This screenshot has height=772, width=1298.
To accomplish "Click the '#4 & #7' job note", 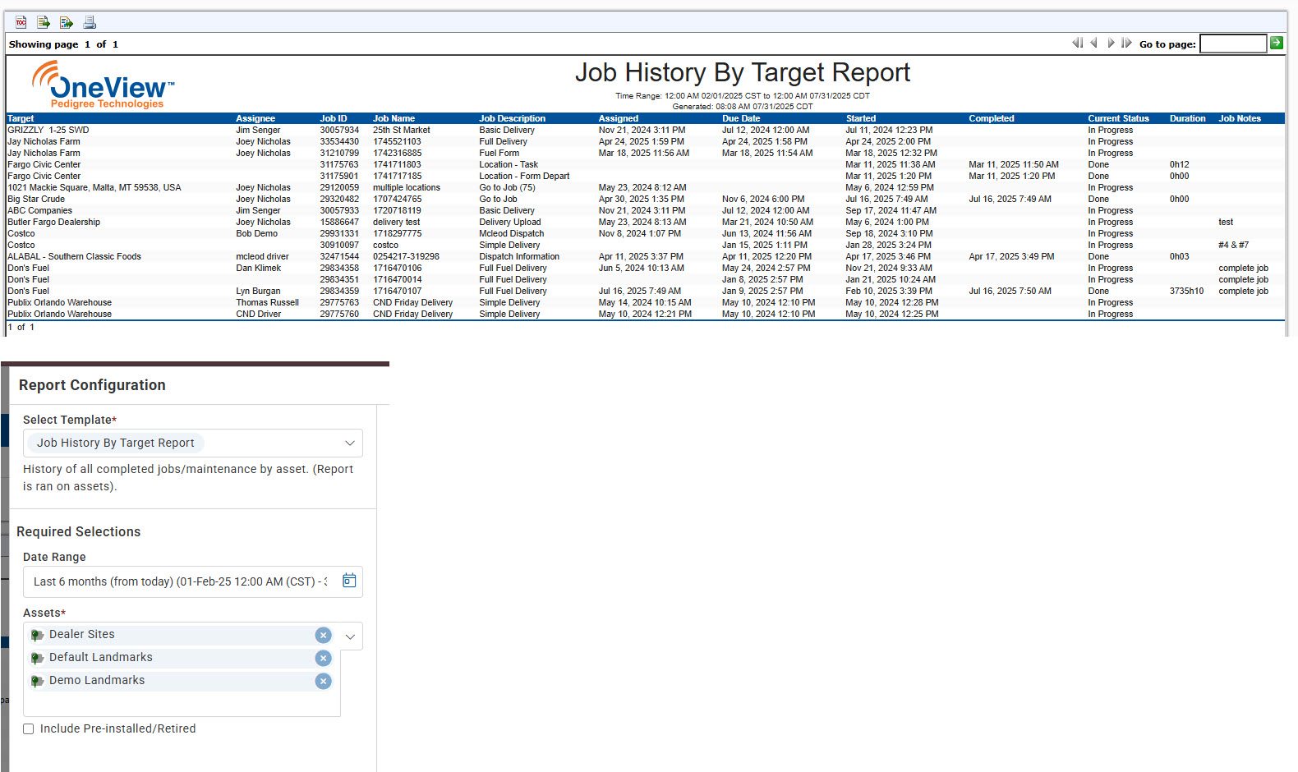I will (x=1234, y=245).
